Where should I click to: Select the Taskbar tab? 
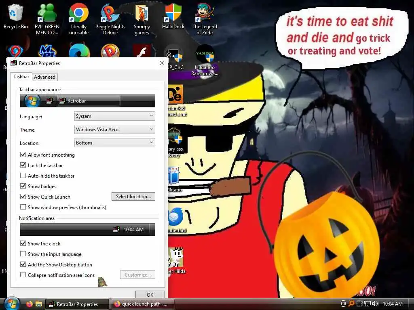[x=21, y=77]
